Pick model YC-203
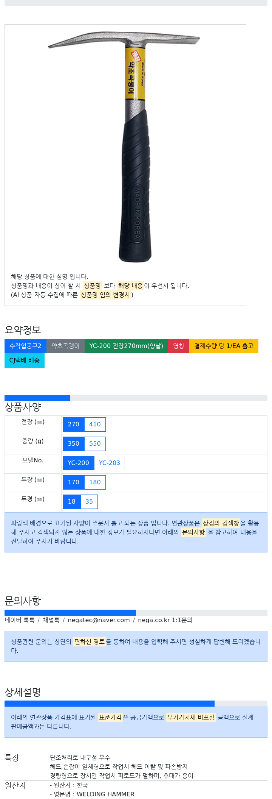 110,463
